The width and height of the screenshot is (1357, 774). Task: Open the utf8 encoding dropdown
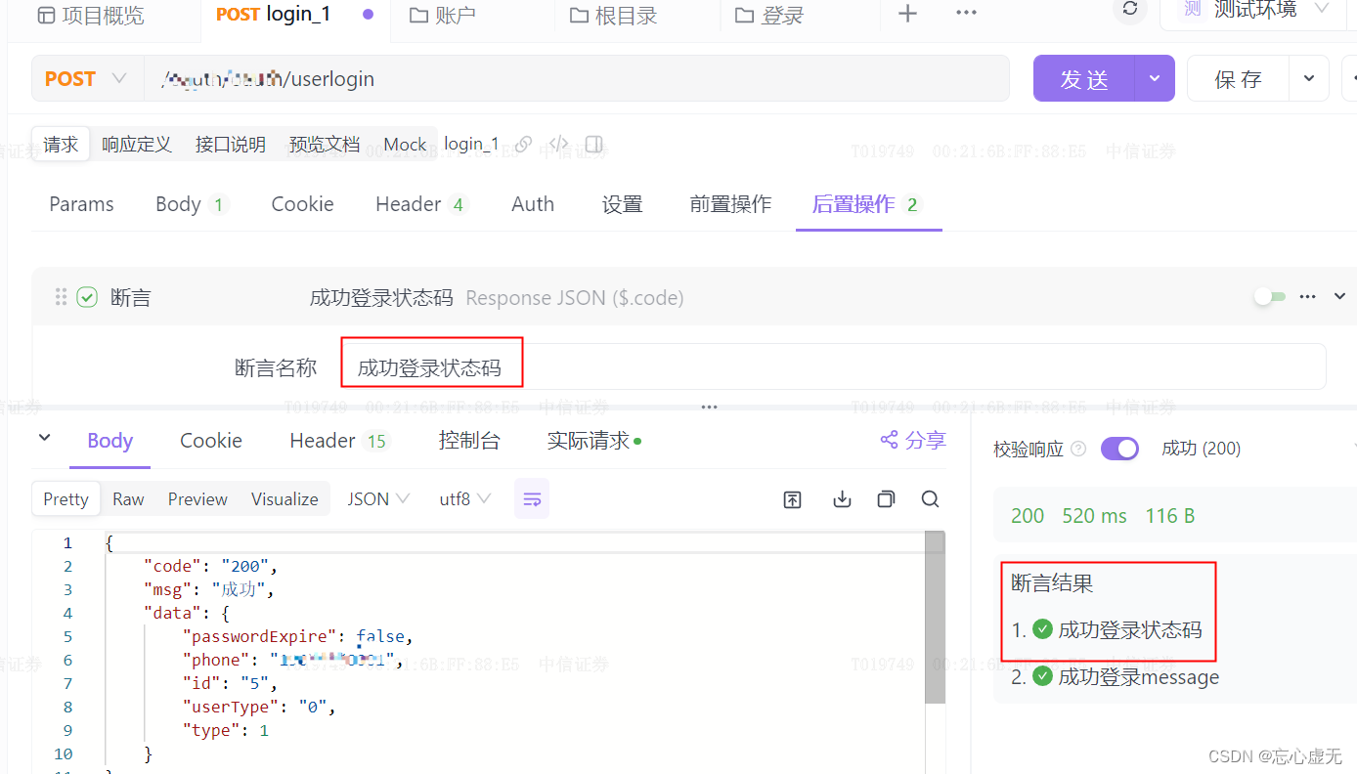click(464, 499)
